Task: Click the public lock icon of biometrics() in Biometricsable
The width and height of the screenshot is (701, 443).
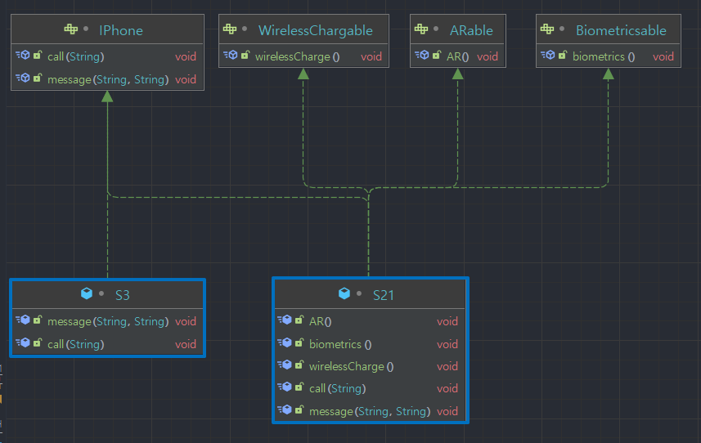Action: click(563, 55)
